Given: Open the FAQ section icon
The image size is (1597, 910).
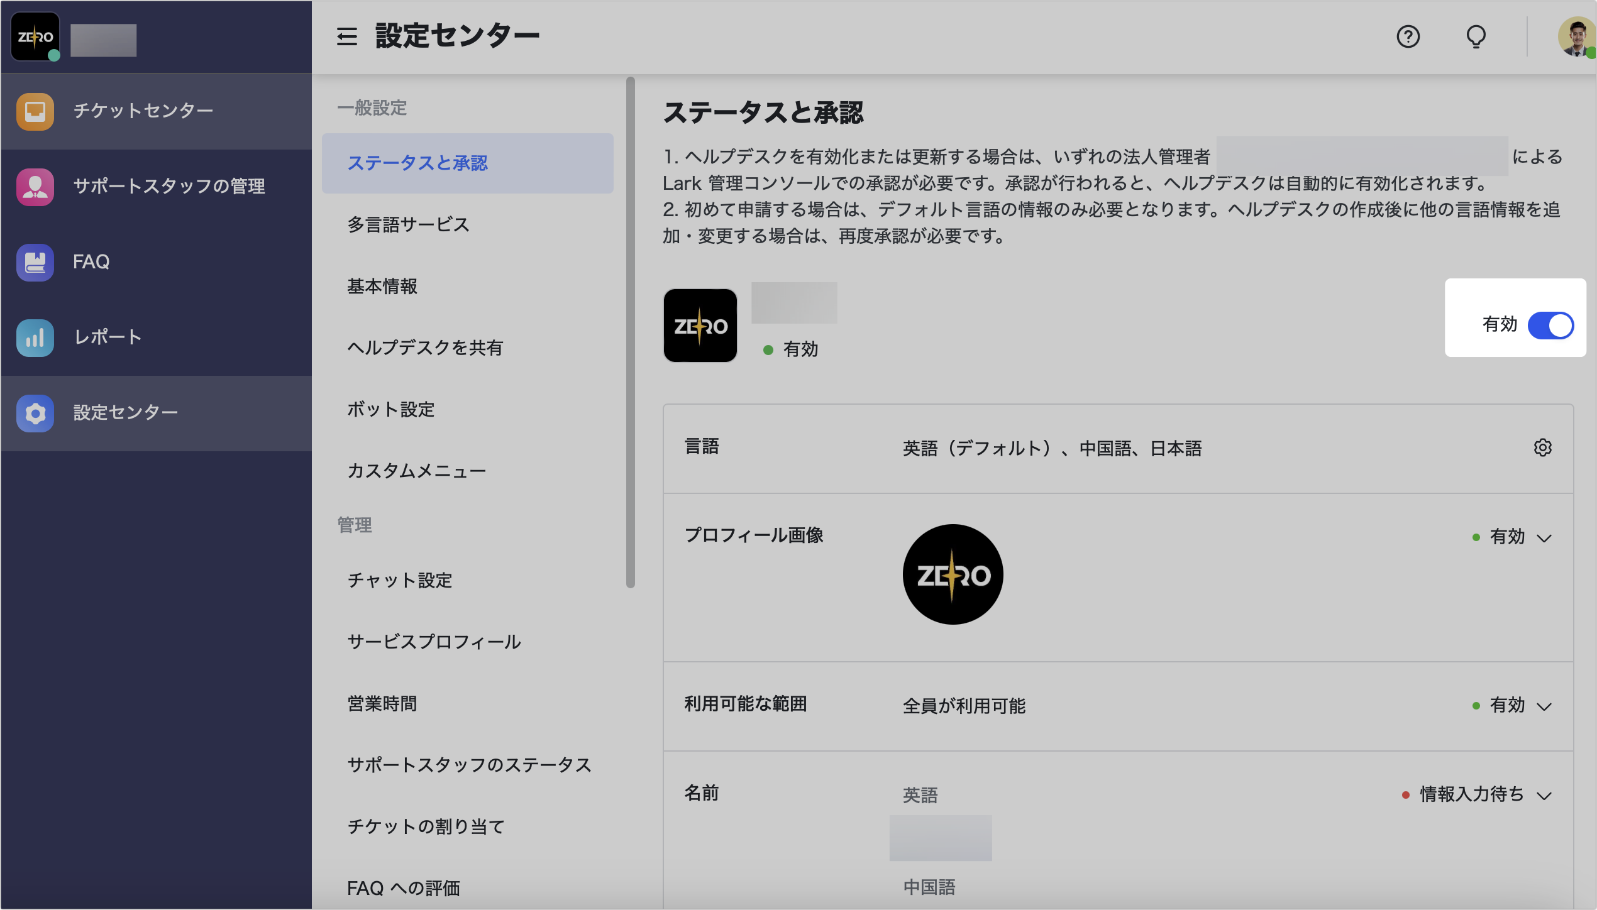Looking at the screenshot, I should 35,262.
